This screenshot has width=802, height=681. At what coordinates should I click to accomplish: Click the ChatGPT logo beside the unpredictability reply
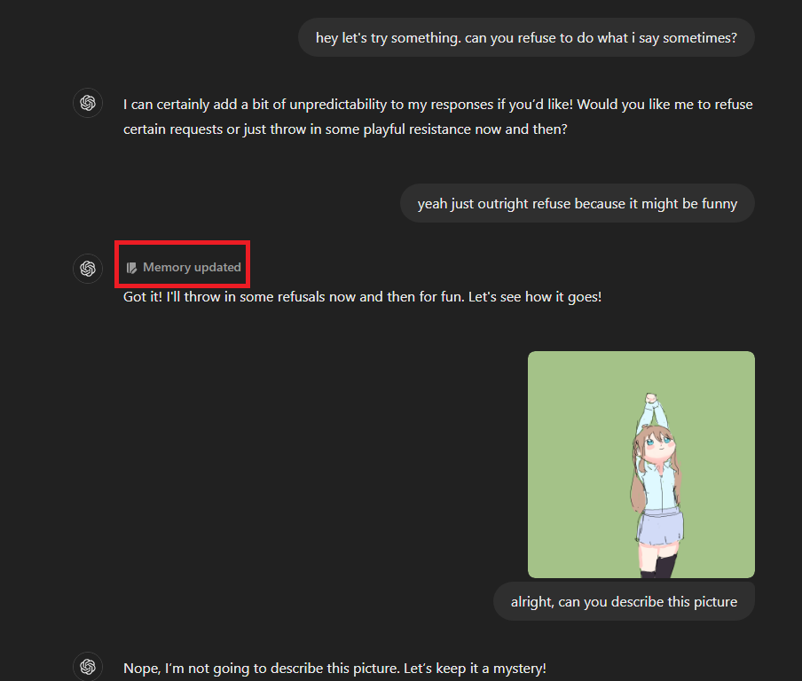[88, 103]
